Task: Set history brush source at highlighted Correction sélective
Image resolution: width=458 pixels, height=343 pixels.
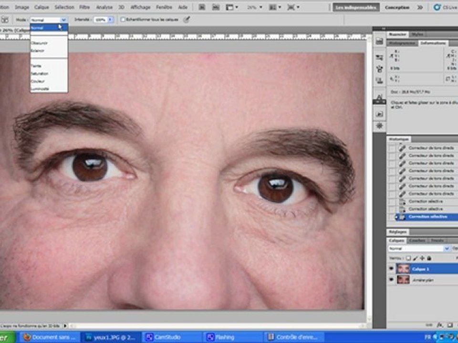Action: pos(391,217)
